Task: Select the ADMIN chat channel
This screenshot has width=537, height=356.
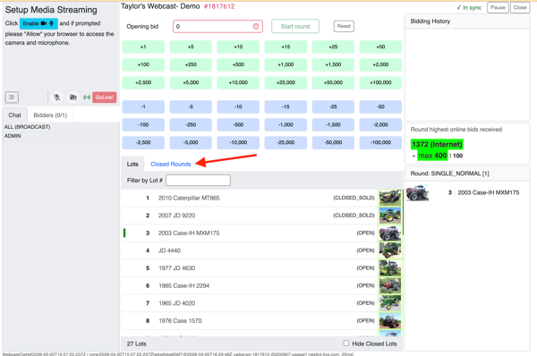Action: (61, 136)
